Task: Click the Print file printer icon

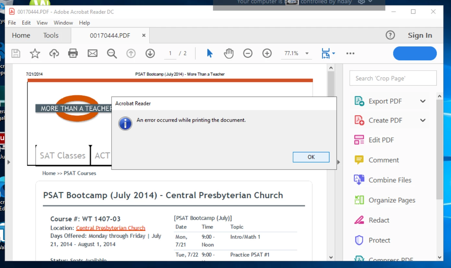Action: 73,53
